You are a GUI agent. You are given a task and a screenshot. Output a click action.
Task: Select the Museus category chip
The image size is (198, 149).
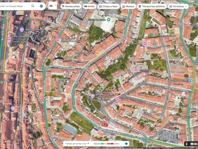click(x=128, y=6)
